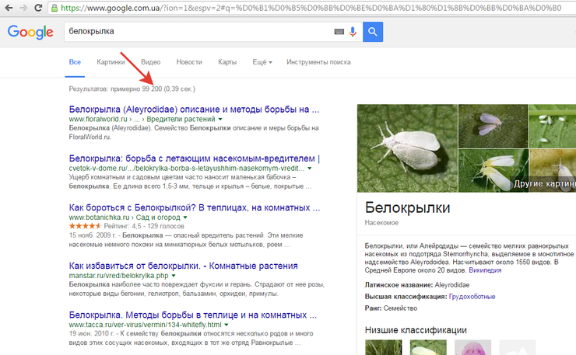Switch to the Новости tab
This screenshot has width=576, height=355.
click(x=189, y=62)
